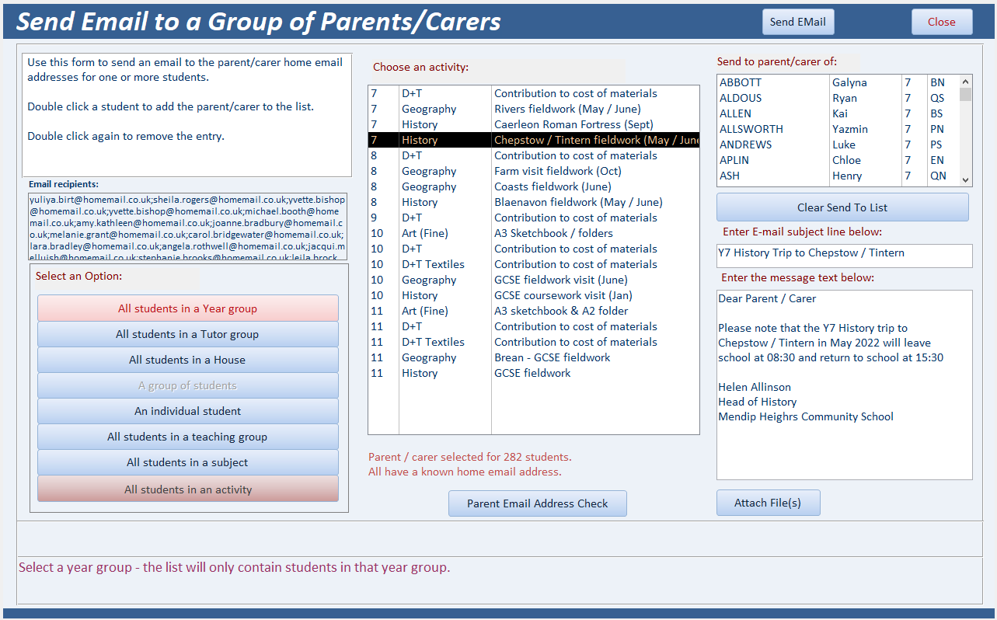Viewport: 997px width, 620px height.
Task: Click inside the message text box
Action: point(844,385)
